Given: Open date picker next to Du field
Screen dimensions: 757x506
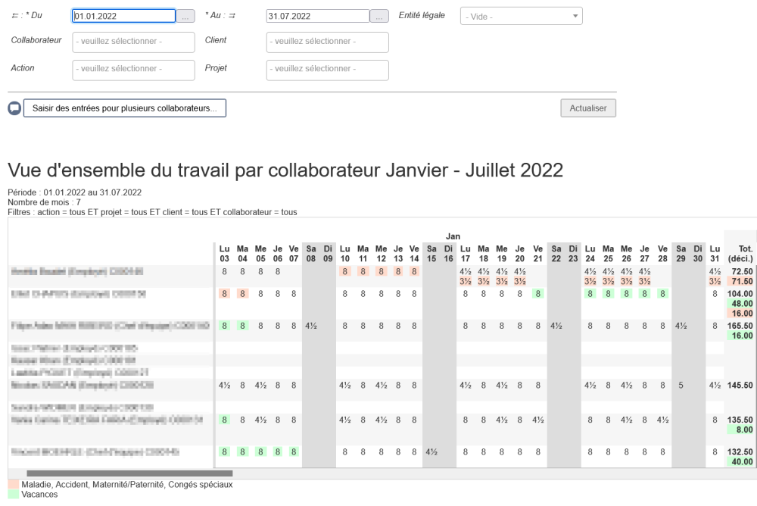Looking at the screenshot, I should pyautogui.click(x=186, y=16).
